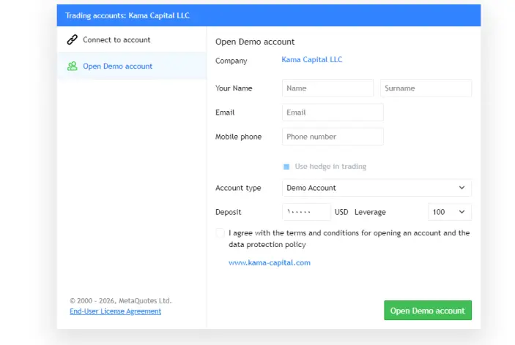Viewport: 515px width, 345px height.
Task: Open the Kama Capital LLC company link
Action: pyautogui.click(x=311, y=60)
